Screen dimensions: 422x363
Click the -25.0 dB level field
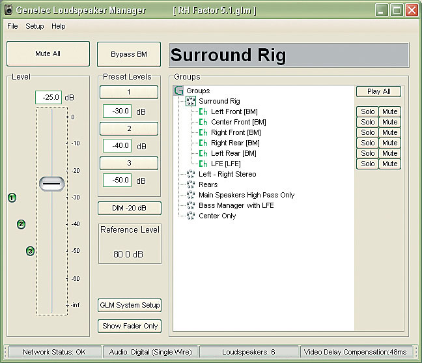[x=48, y=97]
